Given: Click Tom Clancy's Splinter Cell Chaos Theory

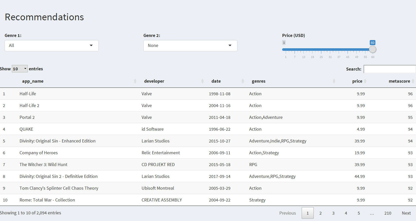Looking at the screenshot, I should click(59, 188).
